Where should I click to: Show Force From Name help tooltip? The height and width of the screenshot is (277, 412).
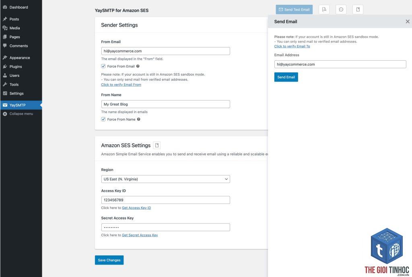tap(138, 119)
